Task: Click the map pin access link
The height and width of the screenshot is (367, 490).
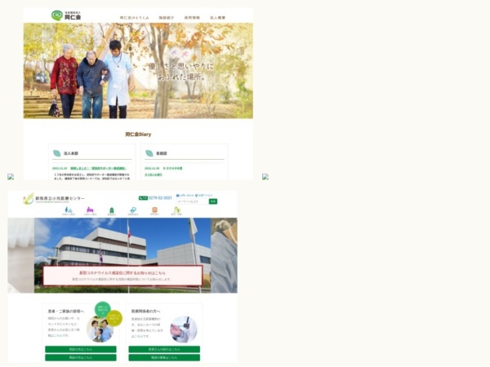Action: coord(203,196)
